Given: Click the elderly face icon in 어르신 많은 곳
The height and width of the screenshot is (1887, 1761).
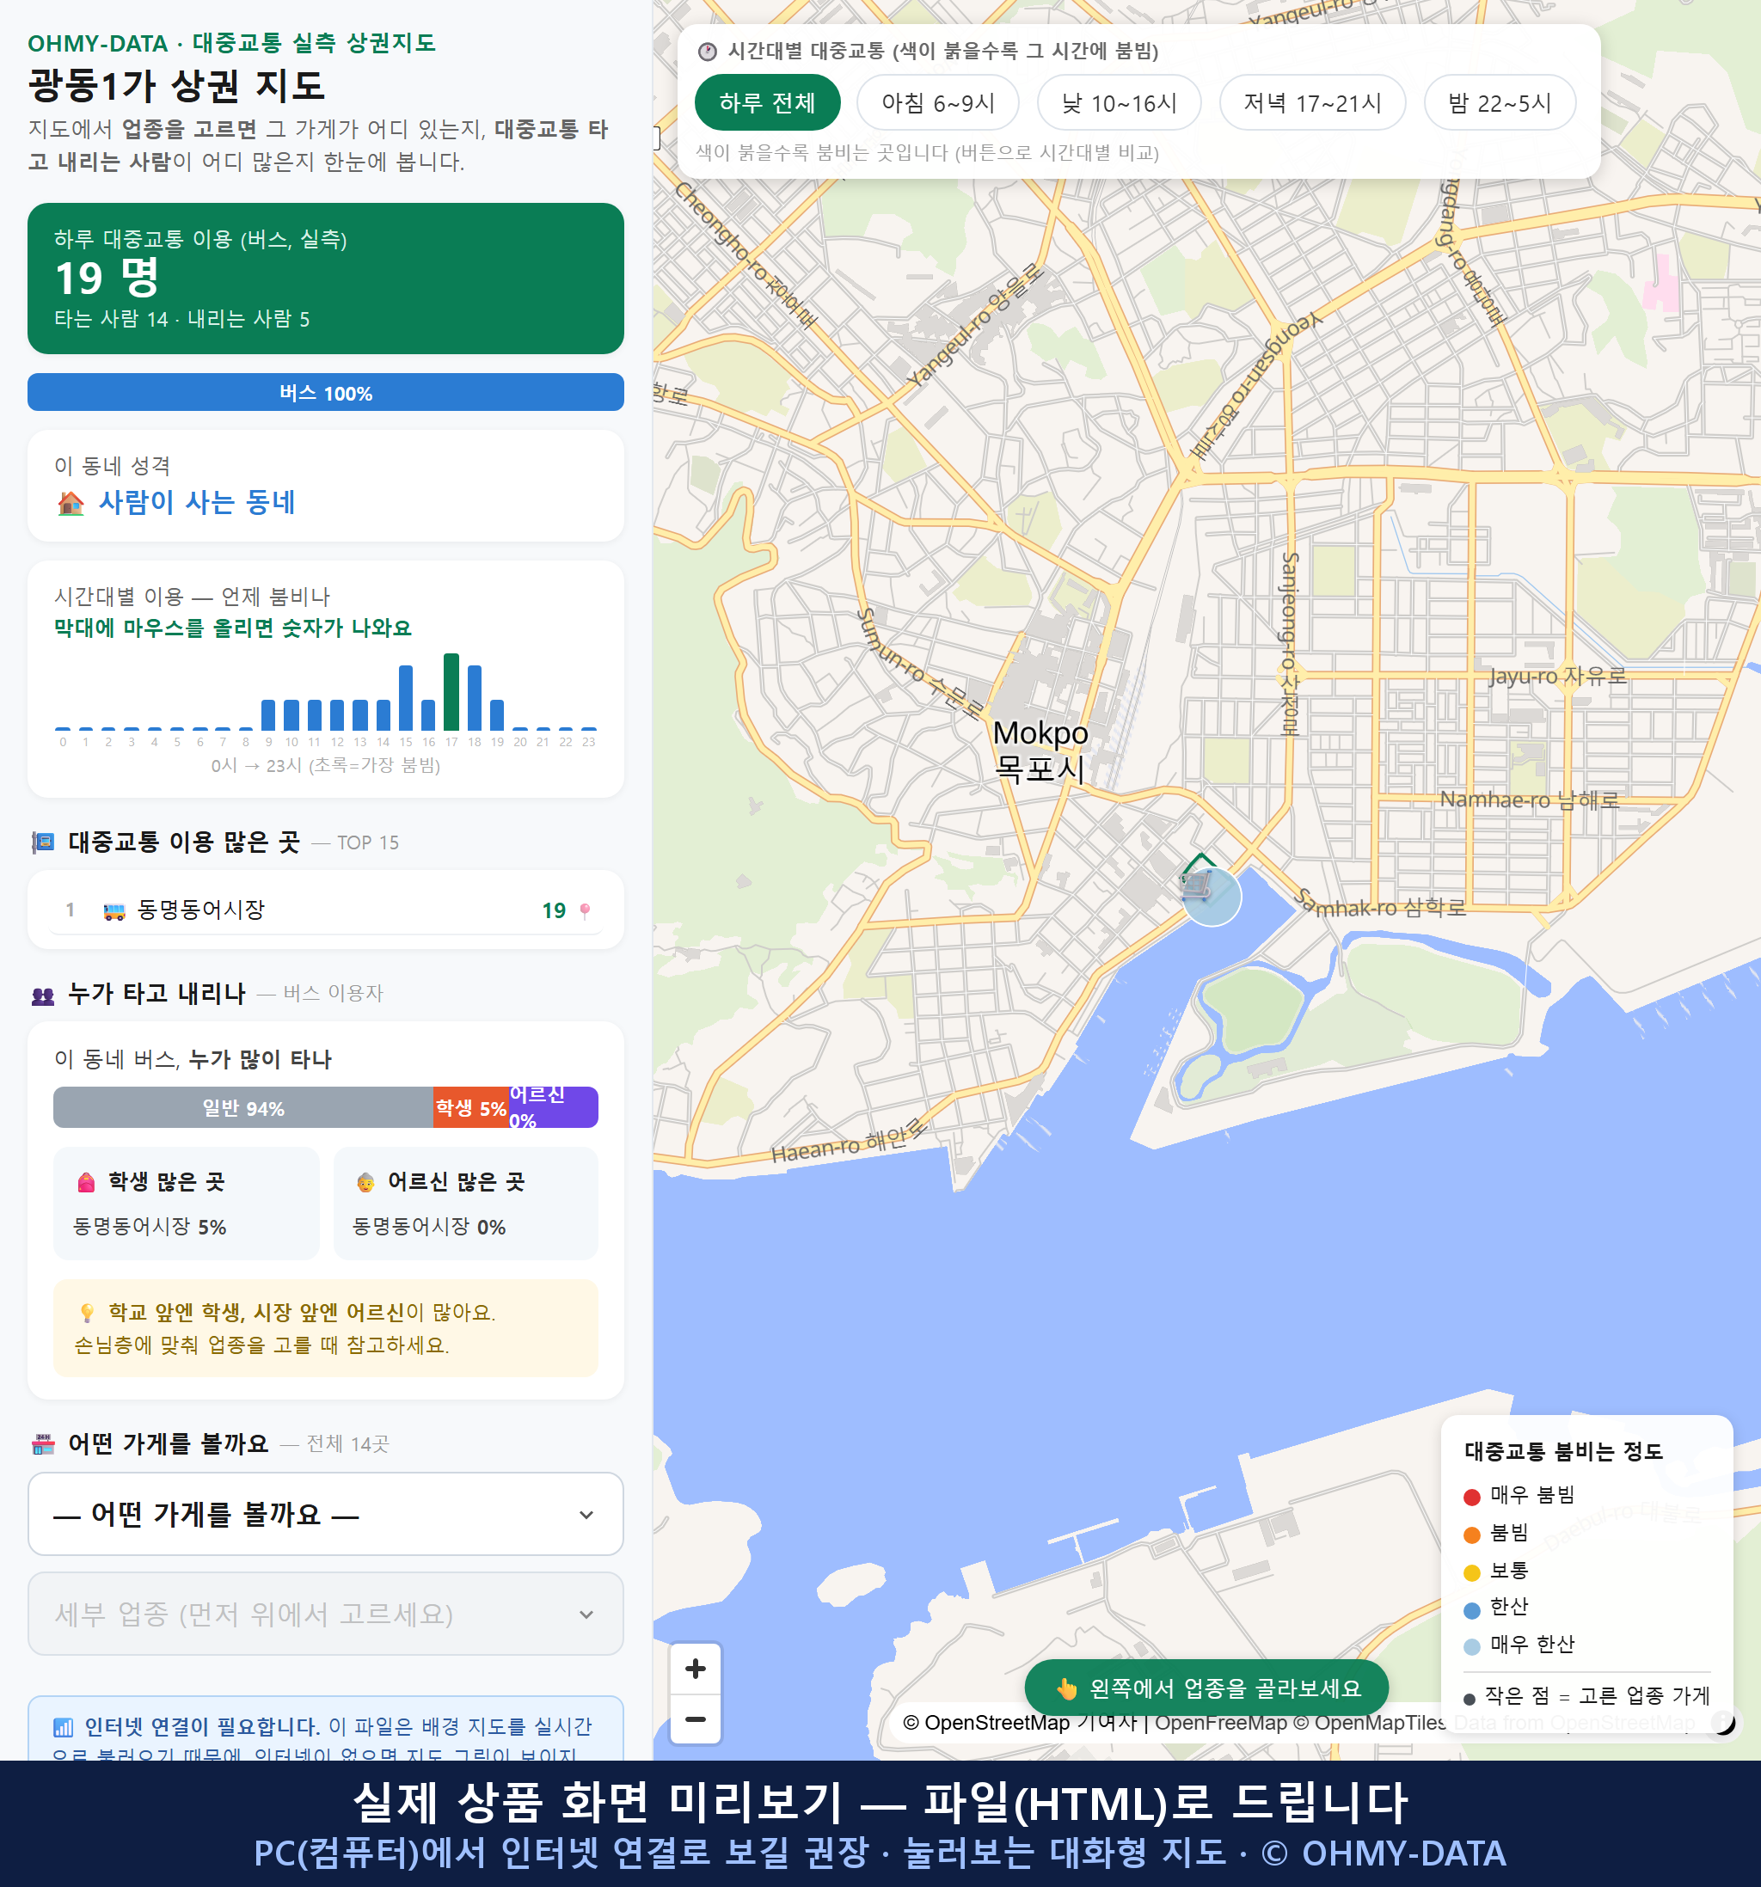Looking at the screenshot, I should click(365, 1183).
